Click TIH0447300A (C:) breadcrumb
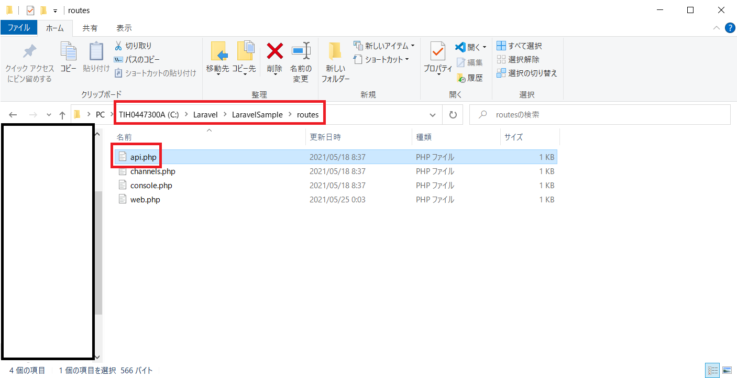Image resolution: width=737 pixels, height=378 pixels. (149, 115)
